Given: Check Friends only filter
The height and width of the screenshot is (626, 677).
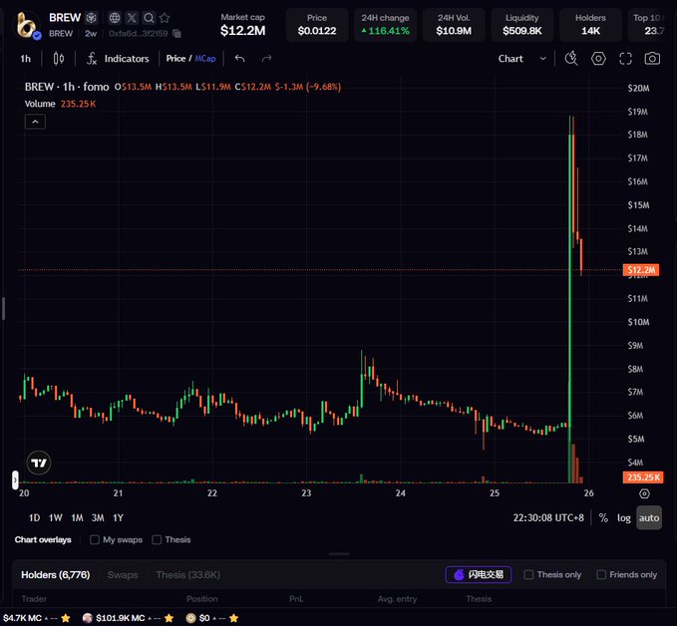Looking at the screenshot, I should pos(601,574).
